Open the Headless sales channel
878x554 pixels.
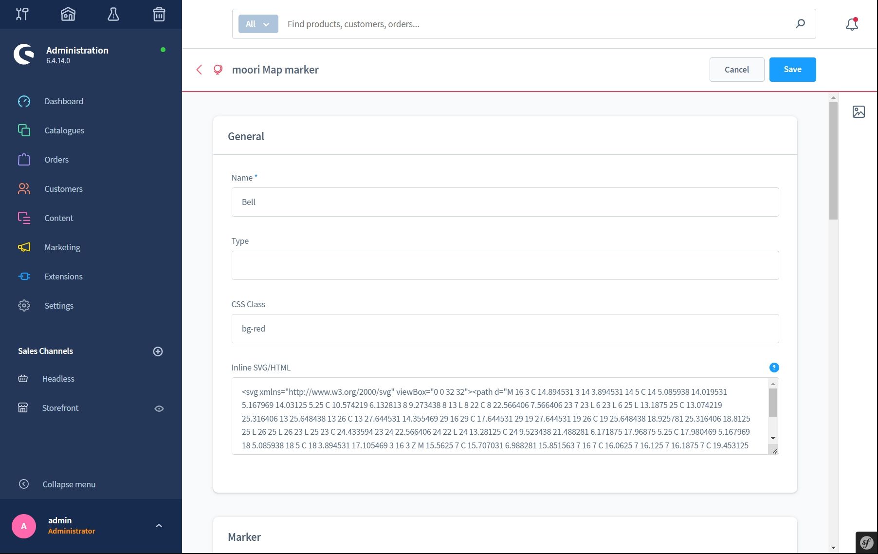point(58,379)
